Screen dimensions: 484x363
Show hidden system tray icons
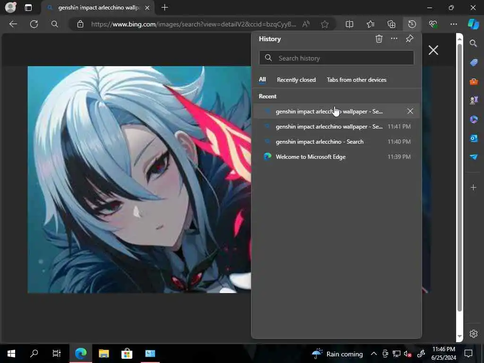[374, 354]
